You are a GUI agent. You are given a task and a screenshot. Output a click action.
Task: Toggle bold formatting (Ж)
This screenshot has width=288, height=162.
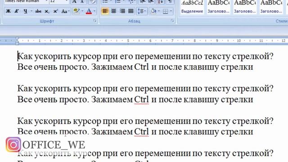pyautogui.click(x=8, y=11)
